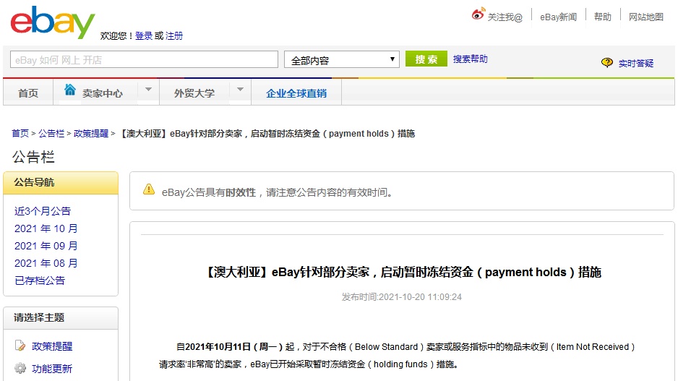
Task: Open the 外贸大学 navigation tab
Action: pyautogui.click(x=194, y=93)
